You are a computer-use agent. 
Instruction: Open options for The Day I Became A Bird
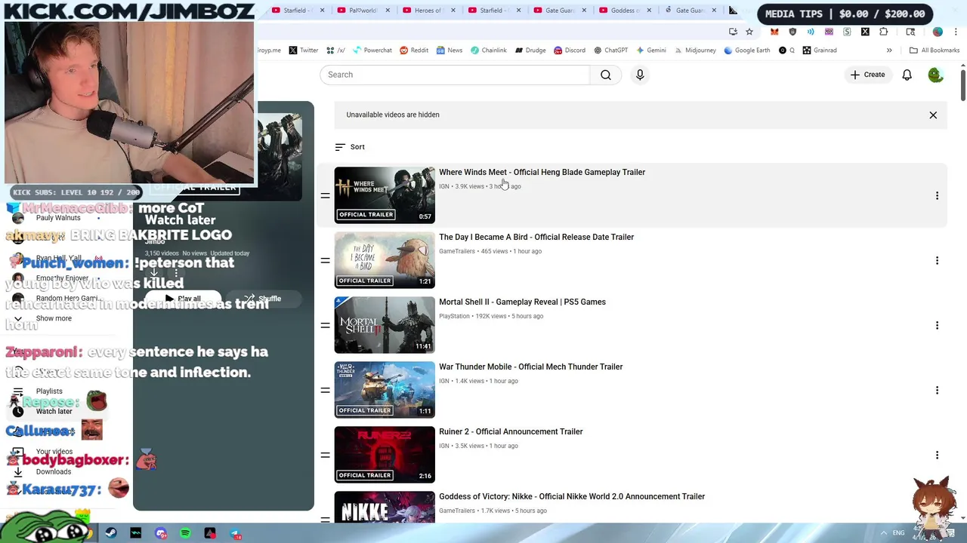pos(937,261)
